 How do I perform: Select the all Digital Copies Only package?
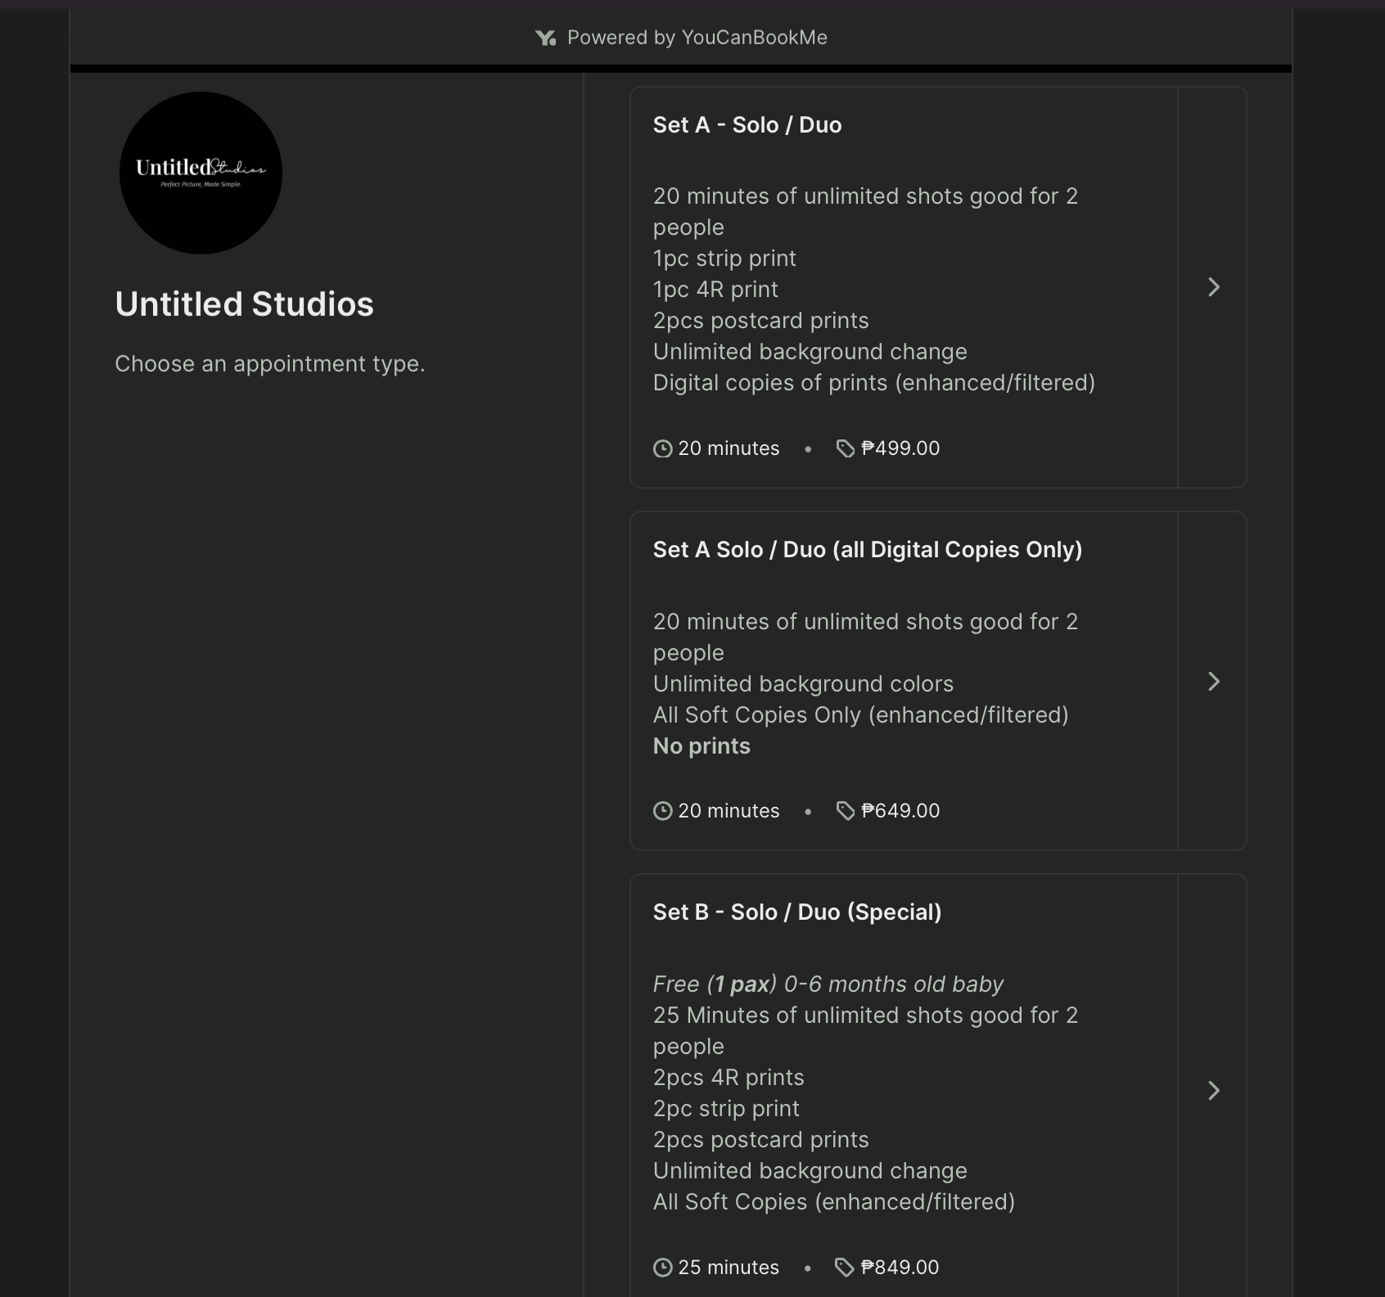click(900, 682)
